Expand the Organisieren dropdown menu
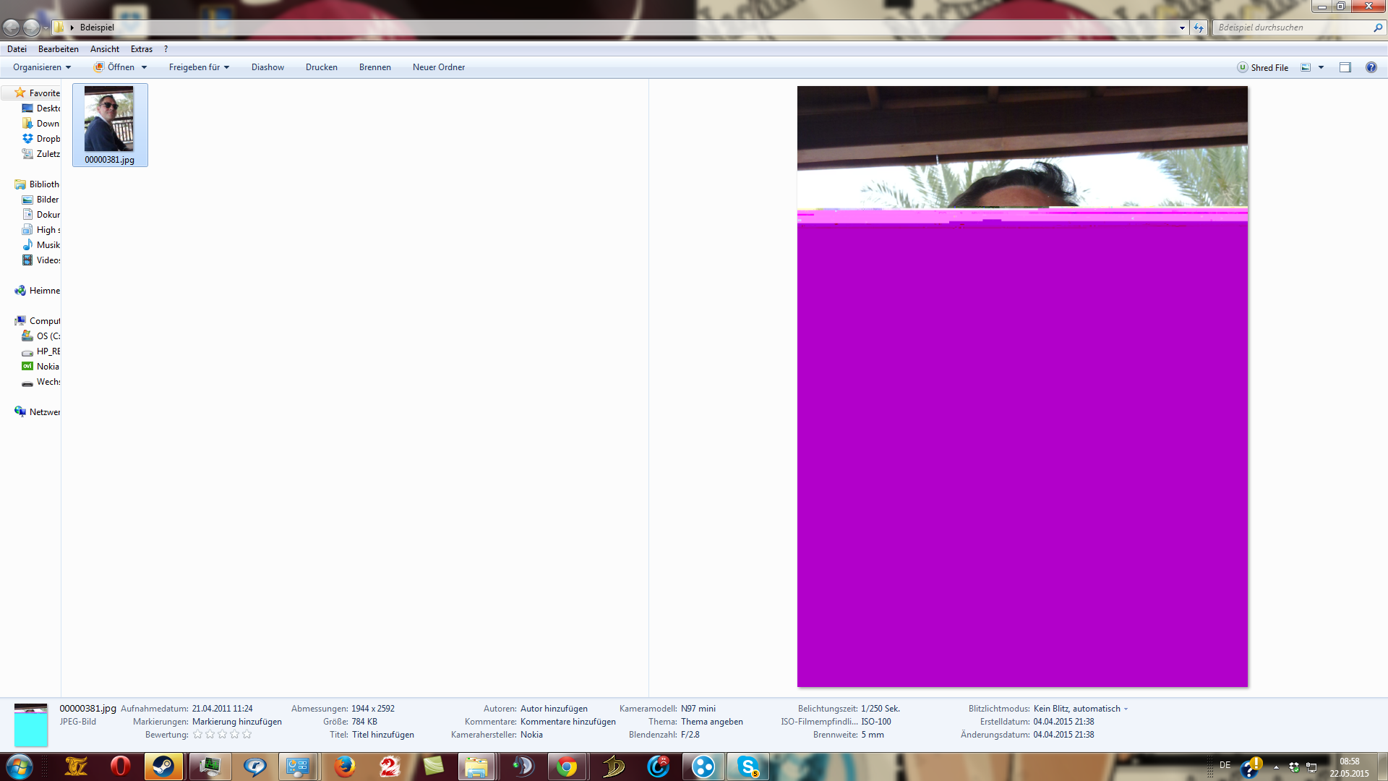The image size is (1388, 781). point(42,67)
